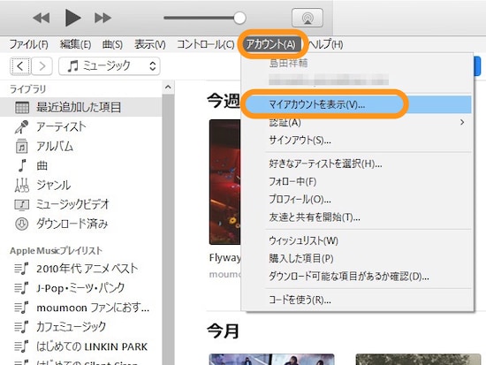The image size is (486, 365).
Task: Click the rewind previous track icon
Action: [42, 18]
